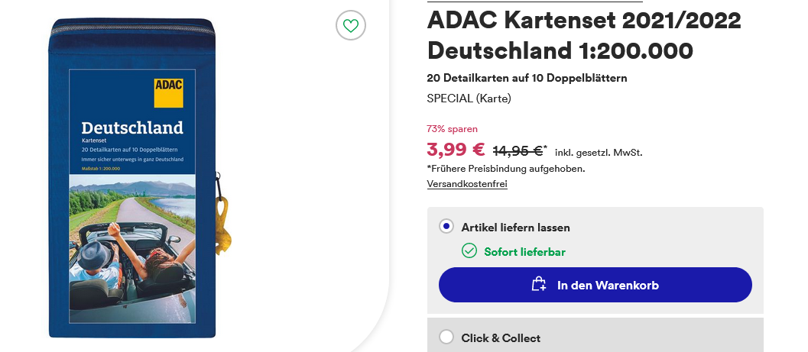Image resolution: width=808 pixels, height=352 pixels.
Task: Click the shopping bag icon in cart button
Action: 539,285
